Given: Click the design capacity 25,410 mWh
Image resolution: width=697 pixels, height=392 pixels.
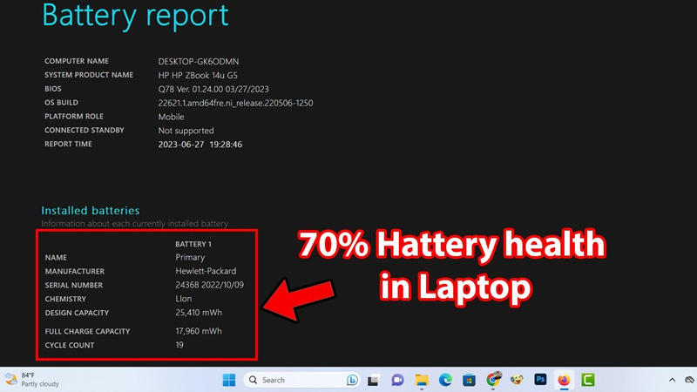Looking at the screenshot, I should (x=199, y=313).
